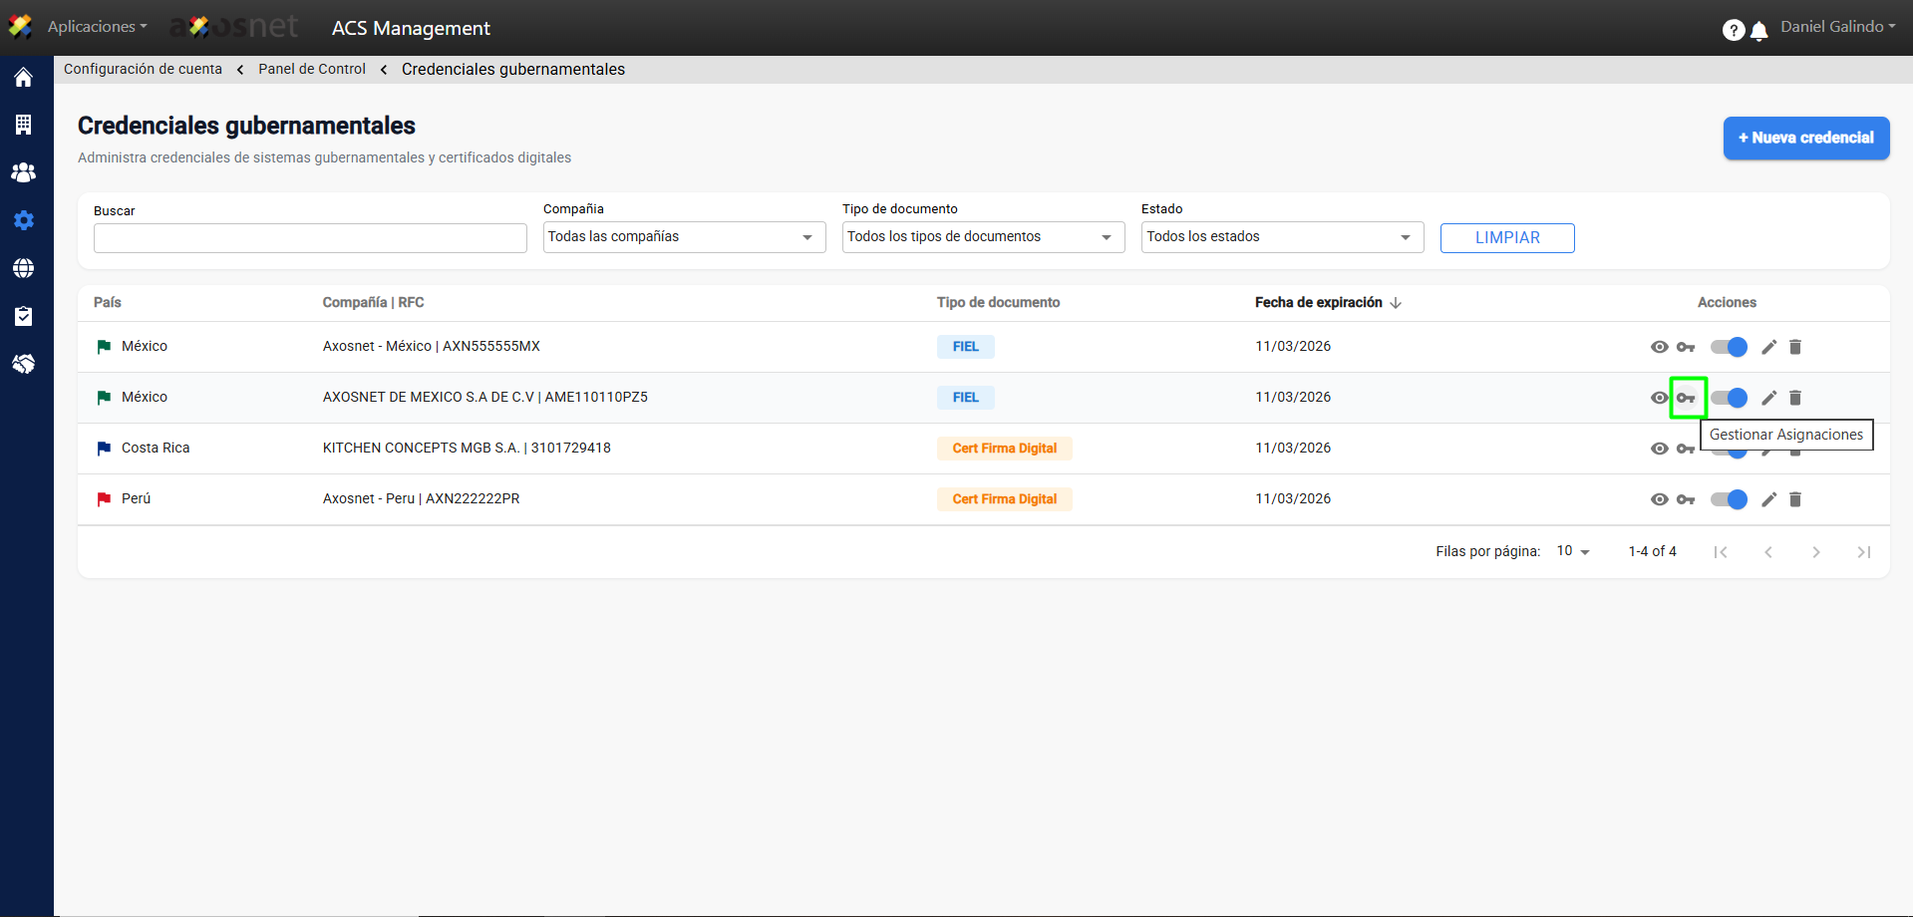Open the Estado filter dropdown
Viewport: 1913px width, 917px height.
tap(1282, 237)
